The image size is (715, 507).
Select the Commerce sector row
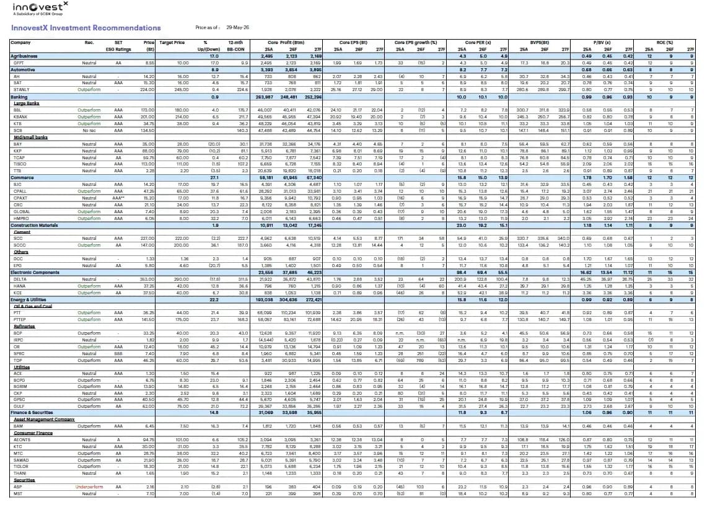(x=353, y=177)
